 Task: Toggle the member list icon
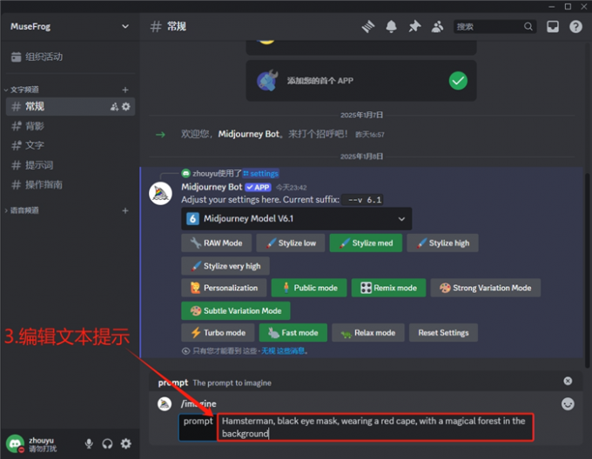(437, 26)
